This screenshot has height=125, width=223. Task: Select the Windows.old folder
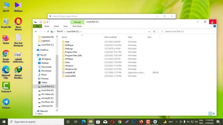point(71,69)
